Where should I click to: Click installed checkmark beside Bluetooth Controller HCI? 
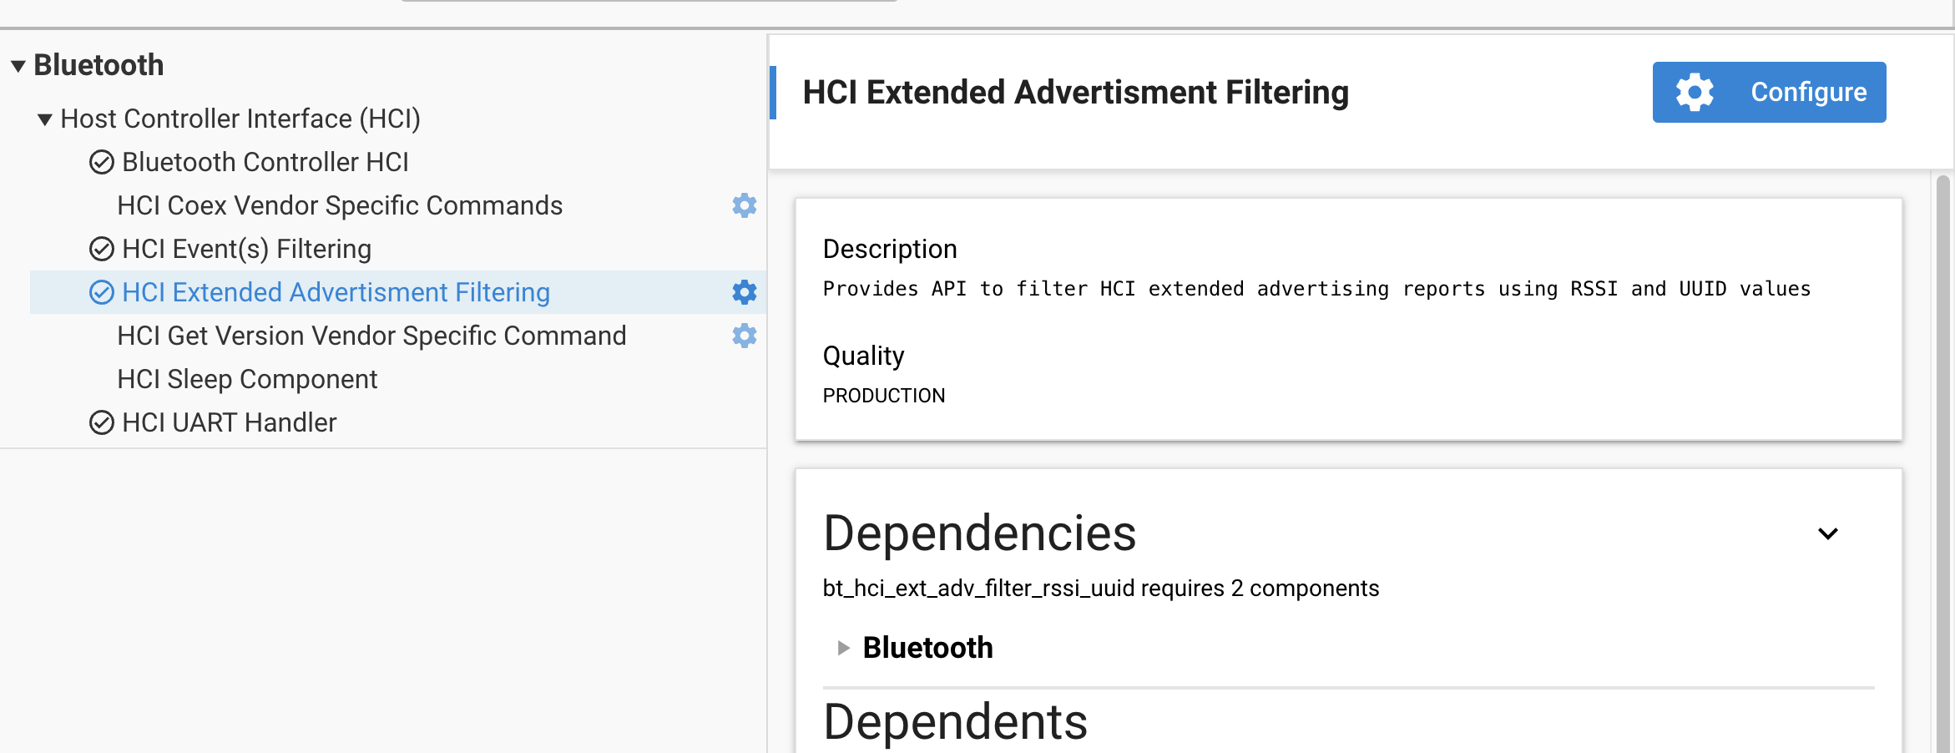(x=101, y=162)
